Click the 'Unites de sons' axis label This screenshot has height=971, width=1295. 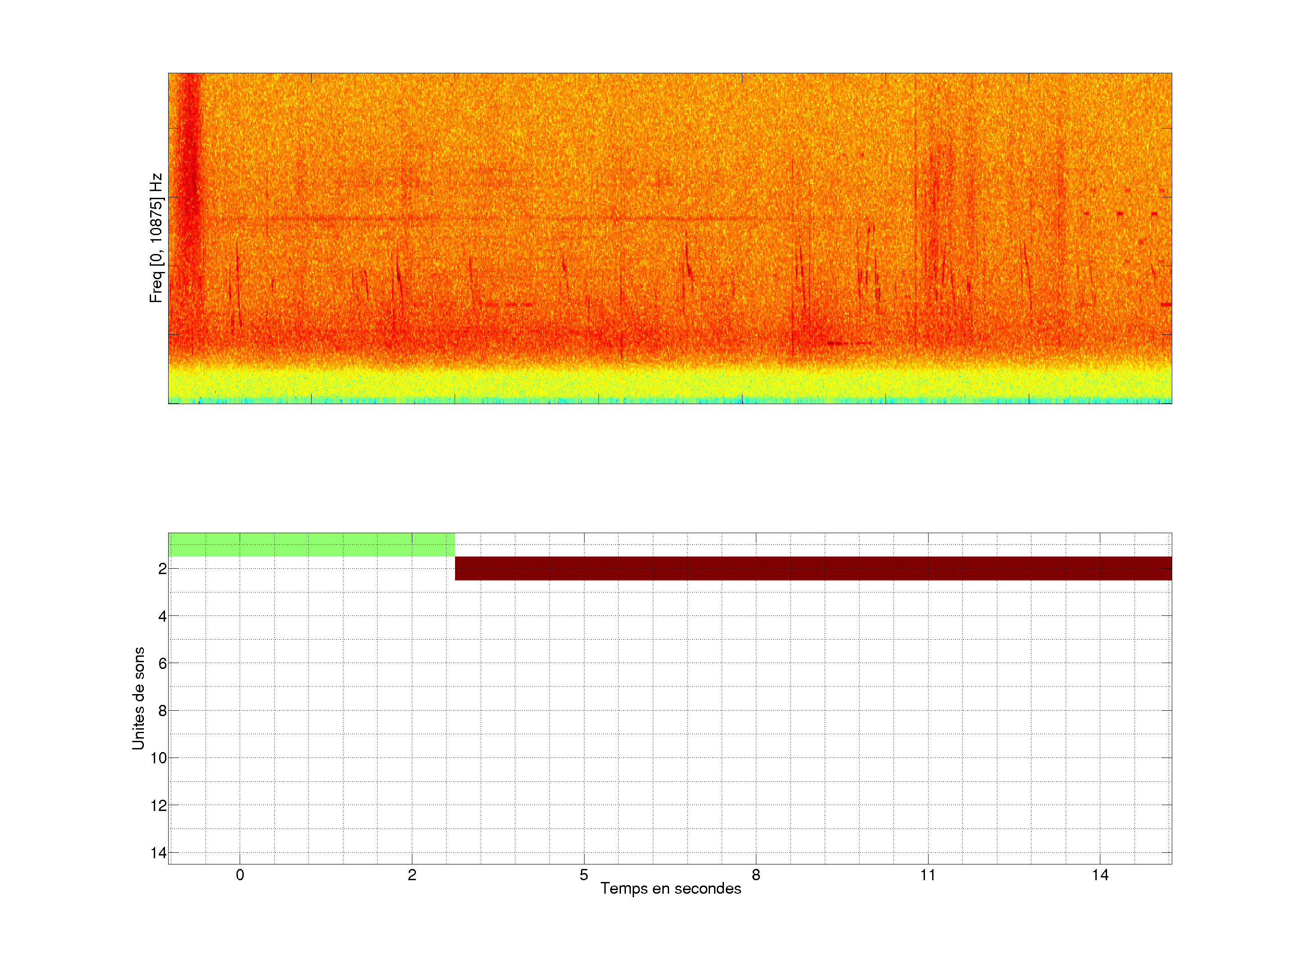coord(138,698)
